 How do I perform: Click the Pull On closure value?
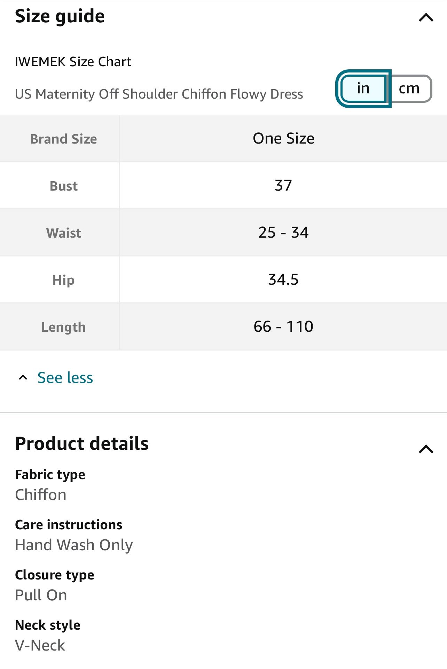tap(41, 595)
